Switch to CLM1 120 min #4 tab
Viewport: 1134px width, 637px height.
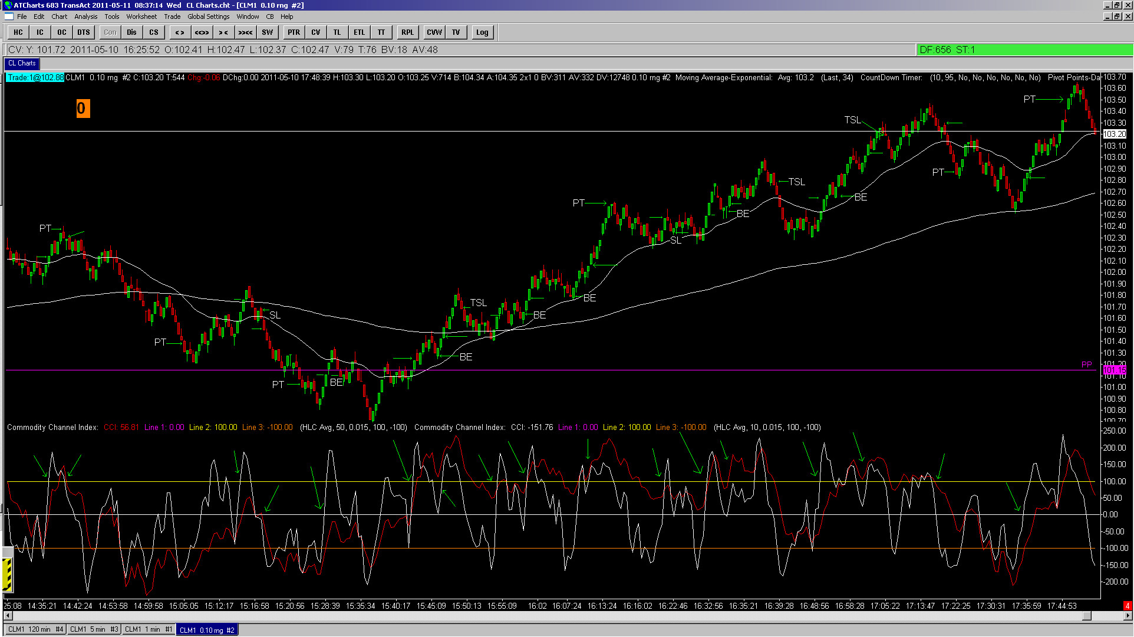(x=35, y=629)
